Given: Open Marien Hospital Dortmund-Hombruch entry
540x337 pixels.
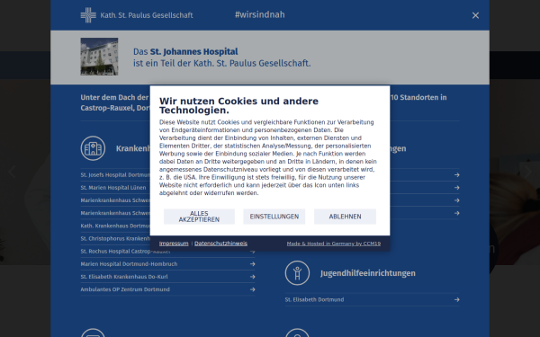Looking at the screenshot, I should (167, 264).
